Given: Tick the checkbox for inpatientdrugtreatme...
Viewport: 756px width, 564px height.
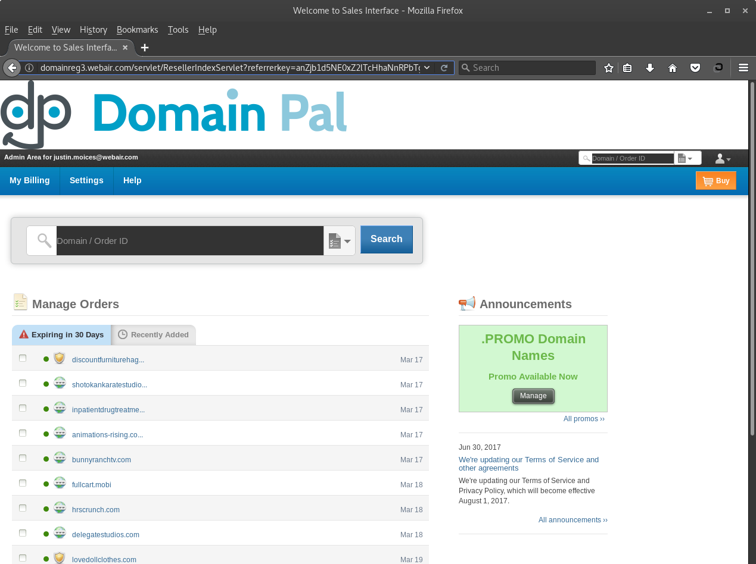Looking at the screenshot, I should [23, 408].
